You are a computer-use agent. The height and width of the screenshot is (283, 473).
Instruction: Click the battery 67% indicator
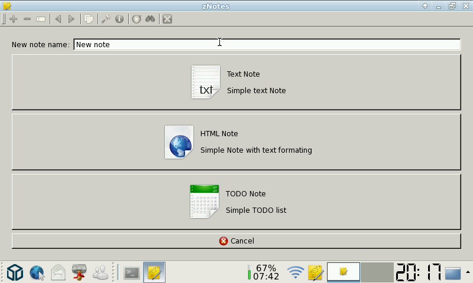click(262, 272)
